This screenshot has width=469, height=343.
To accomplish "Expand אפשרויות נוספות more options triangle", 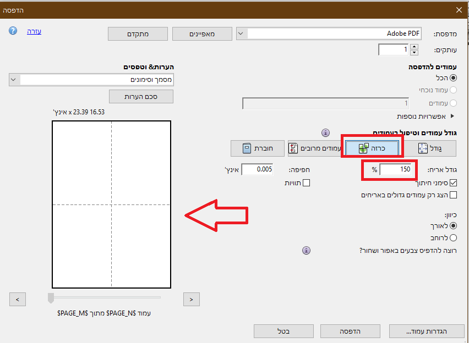I will (x=452, y=116).
